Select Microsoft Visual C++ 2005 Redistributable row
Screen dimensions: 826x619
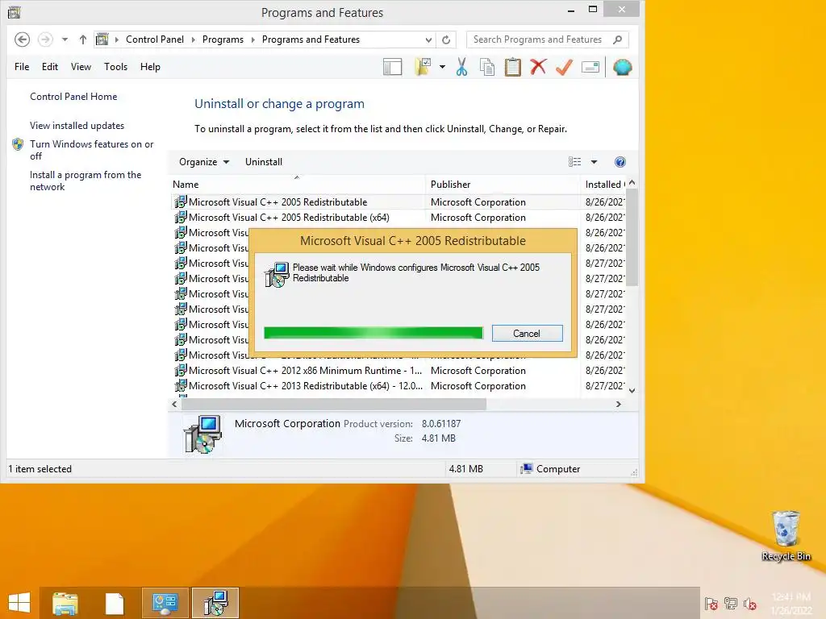398,202
